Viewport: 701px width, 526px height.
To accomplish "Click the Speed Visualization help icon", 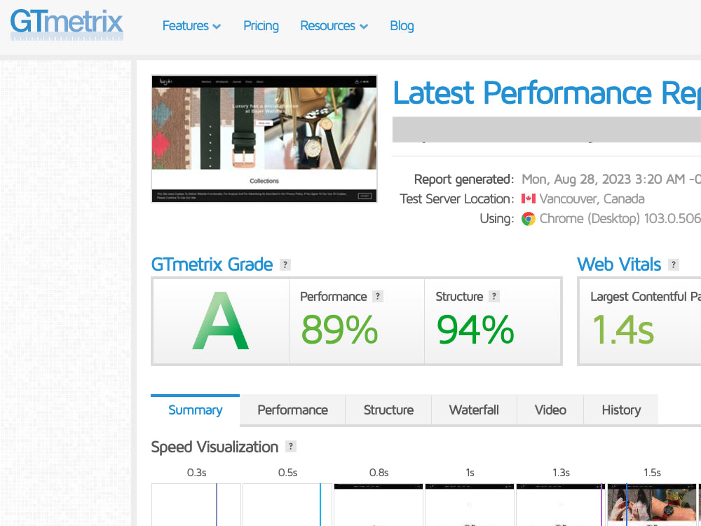I will tap(291, 447).
